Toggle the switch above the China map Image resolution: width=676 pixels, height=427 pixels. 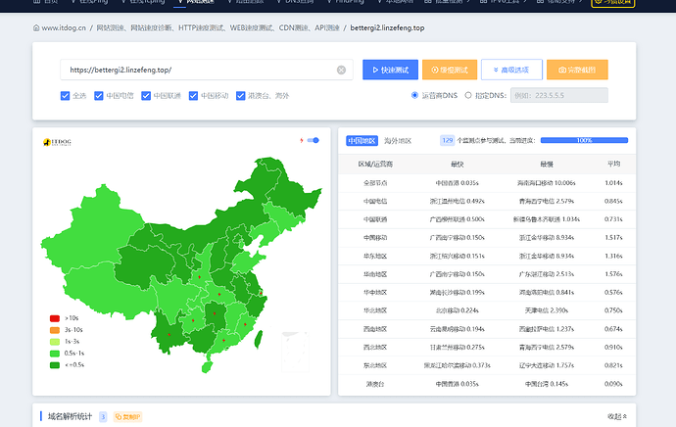(314, 140)
